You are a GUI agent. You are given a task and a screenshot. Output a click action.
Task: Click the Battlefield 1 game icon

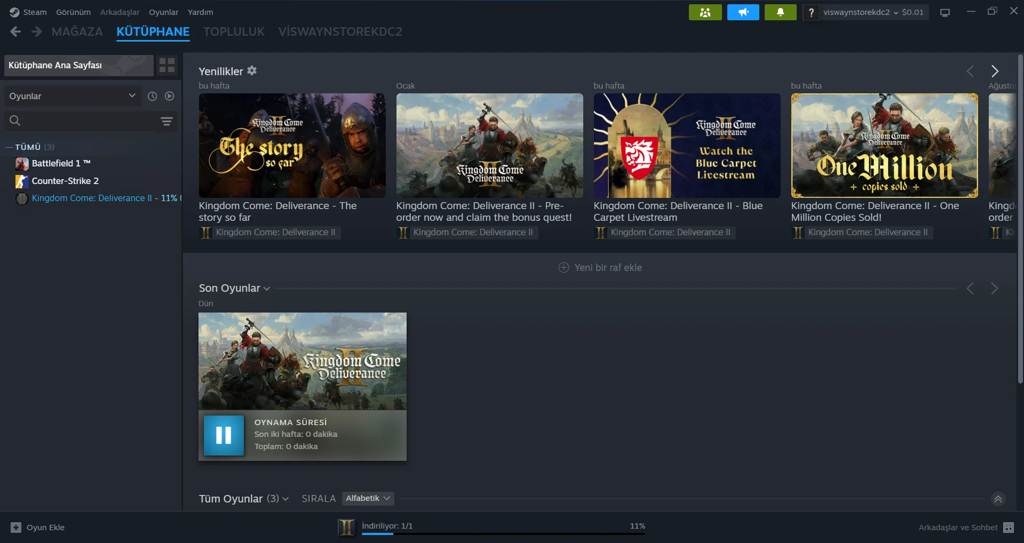point(22,164)
